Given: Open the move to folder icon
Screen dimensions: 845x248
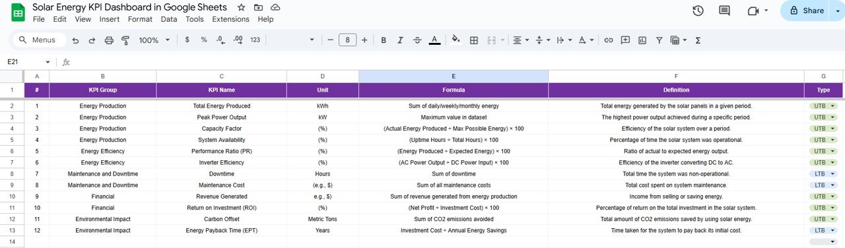Looking at the screenshot, I should 258,7.
